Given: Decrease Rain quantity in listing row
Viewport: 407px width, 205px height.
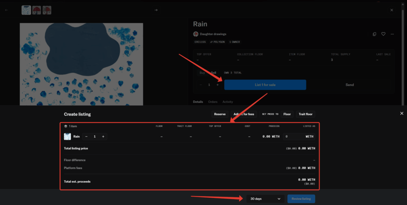Looking at the screenshot, I should 86,137.
